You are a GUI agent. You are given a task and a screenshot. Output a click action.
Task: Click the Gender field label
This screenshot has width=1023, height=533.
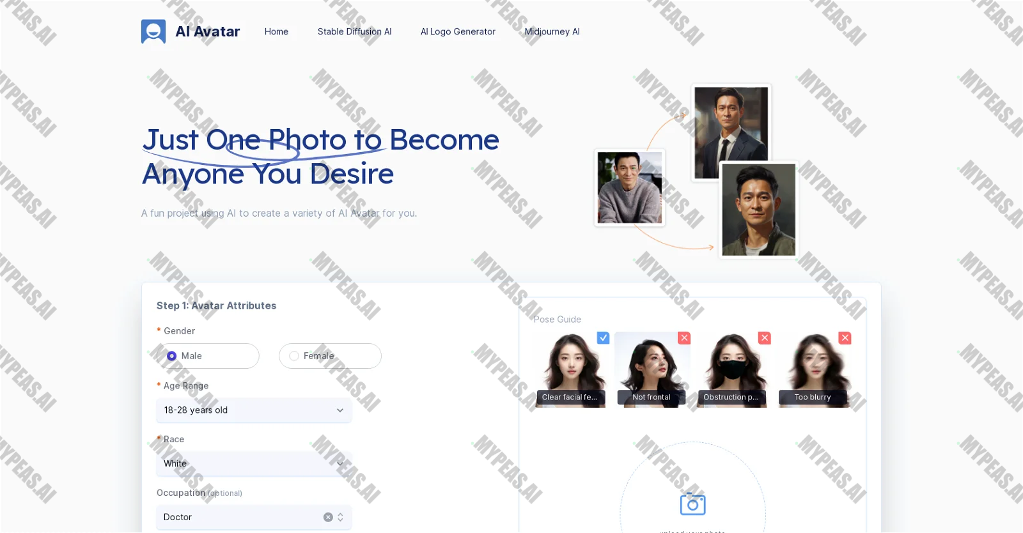pyautogui.click(x=179, y=331)
